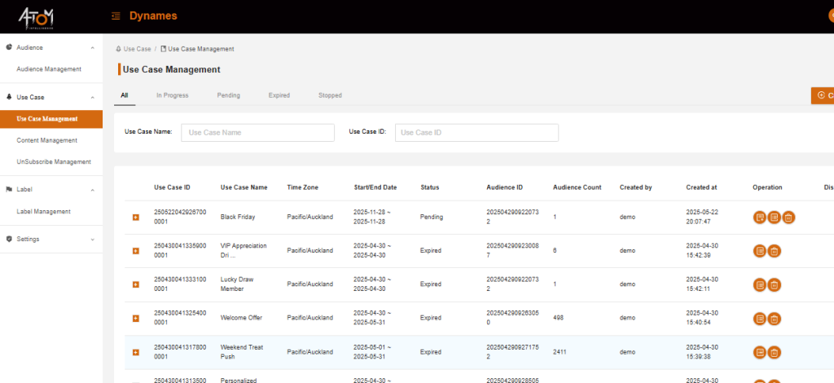
Task: Click the Use Case breadcrumb link
Action: pyautogui.click(x=137, y=49)
